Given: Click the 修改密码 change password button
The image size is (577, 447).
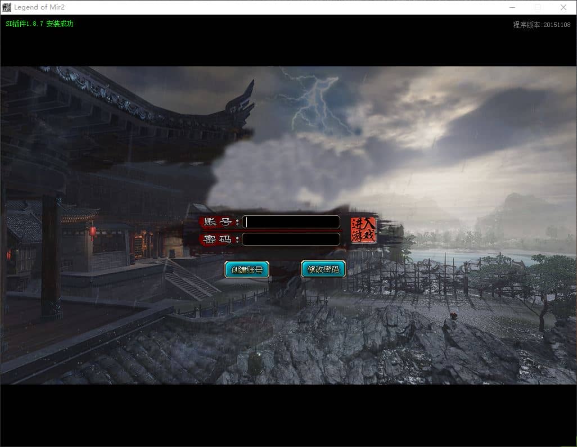Looking at the screenshot, I should click(323, 269).
